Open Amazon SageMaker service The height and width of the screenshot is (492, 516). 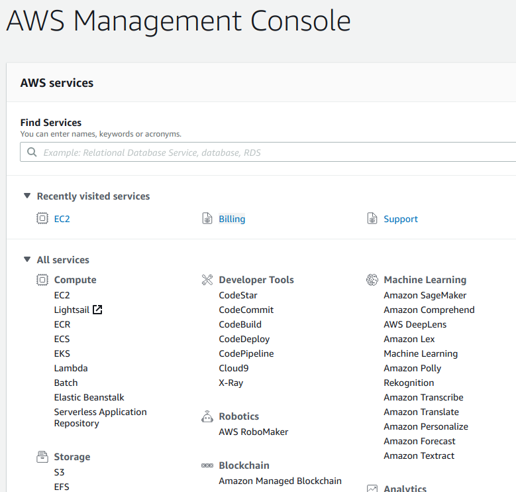(x=425, y=295)
